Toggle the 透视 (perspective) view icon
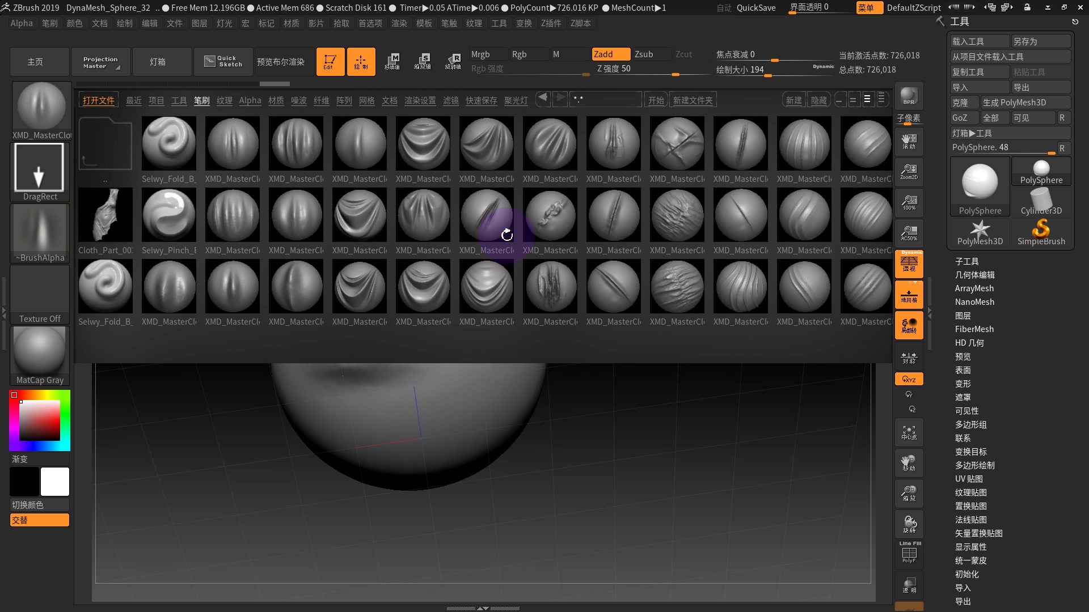This screenshot has height=612, width=1089. (909, 263)
